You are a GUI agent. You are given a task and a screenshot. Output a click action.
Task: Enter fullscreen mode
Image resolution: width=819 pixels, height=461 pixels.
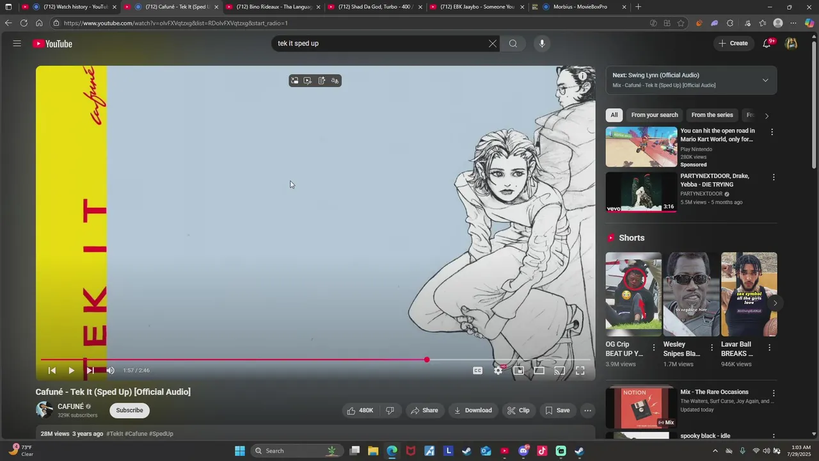tap(580, 370)
